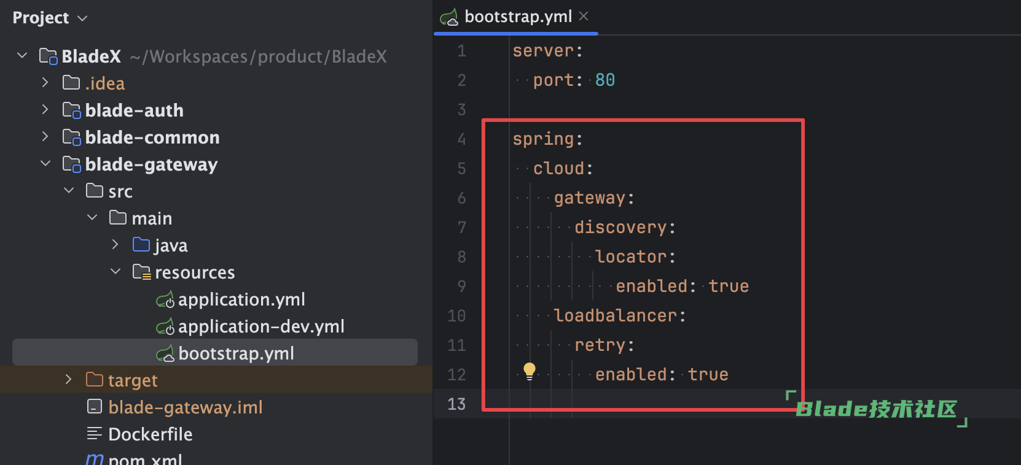The width and height of the screenshot is (1021, 465).
Task: Click the 'discovery:' key in editor
Action: point(625,228)
